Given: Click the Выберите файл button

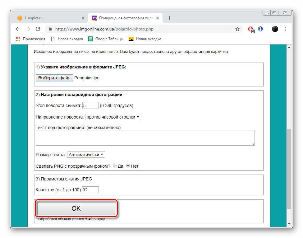Looking at the screenshot, I should point(54,78).
